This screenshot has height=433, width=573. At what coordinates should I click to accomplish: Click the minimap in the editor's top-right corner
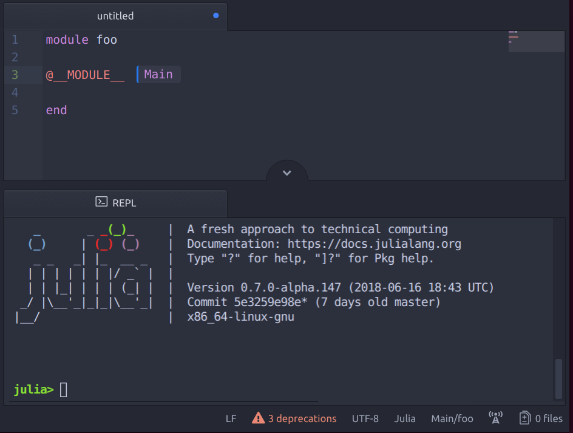(x=536, y=41)
